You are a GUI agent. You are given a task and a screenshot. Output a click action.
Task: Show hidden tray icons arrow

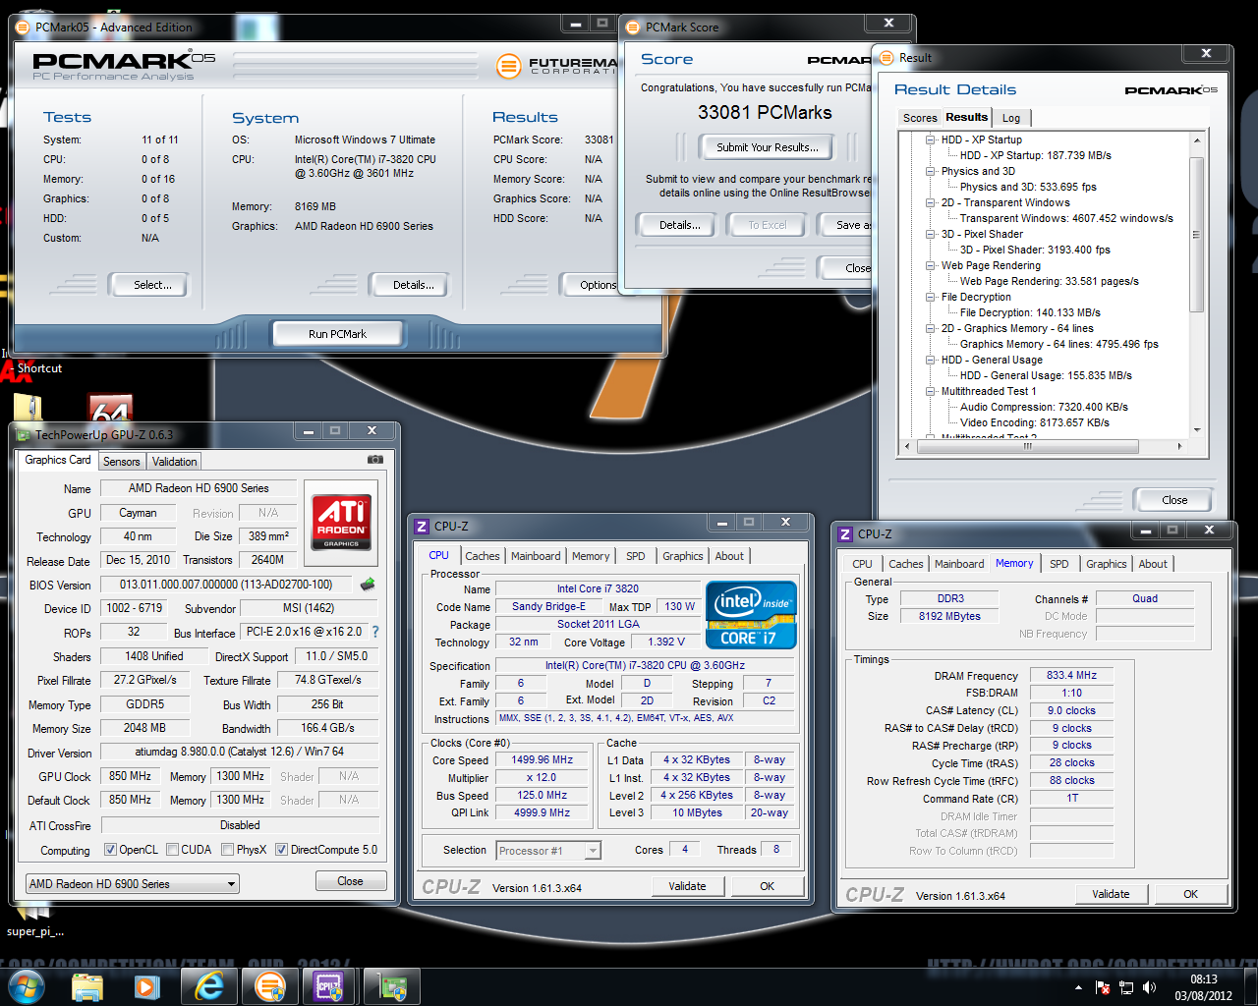tap(1078, 987)
